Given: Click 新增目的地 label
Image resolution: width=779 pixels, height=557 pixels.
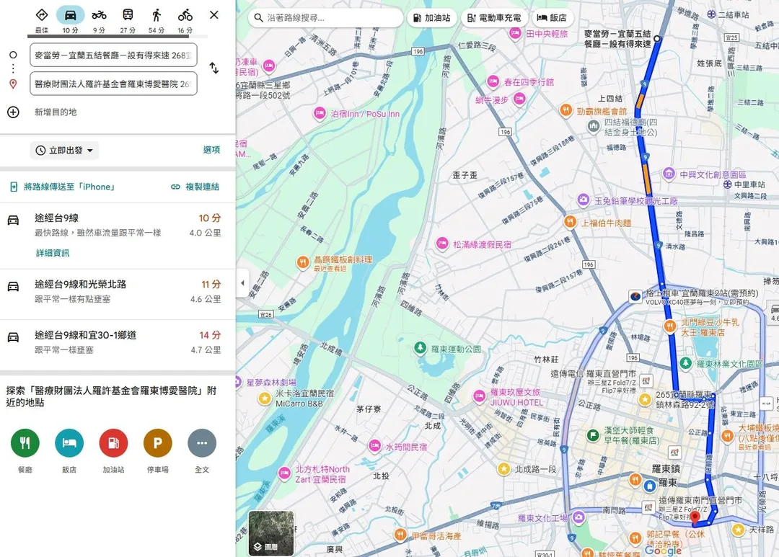Looking at the screenshot, I should pos(56,112).
